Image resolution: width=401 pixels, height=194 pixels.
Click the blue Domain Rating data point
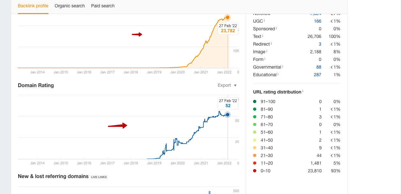[228, 115]
